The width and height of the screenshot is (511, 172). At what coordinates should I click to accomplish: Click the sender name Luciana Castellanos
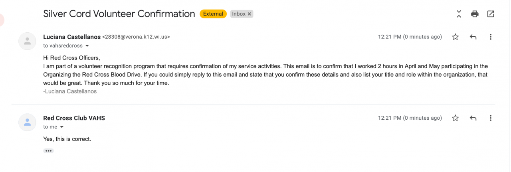point(72,37)
